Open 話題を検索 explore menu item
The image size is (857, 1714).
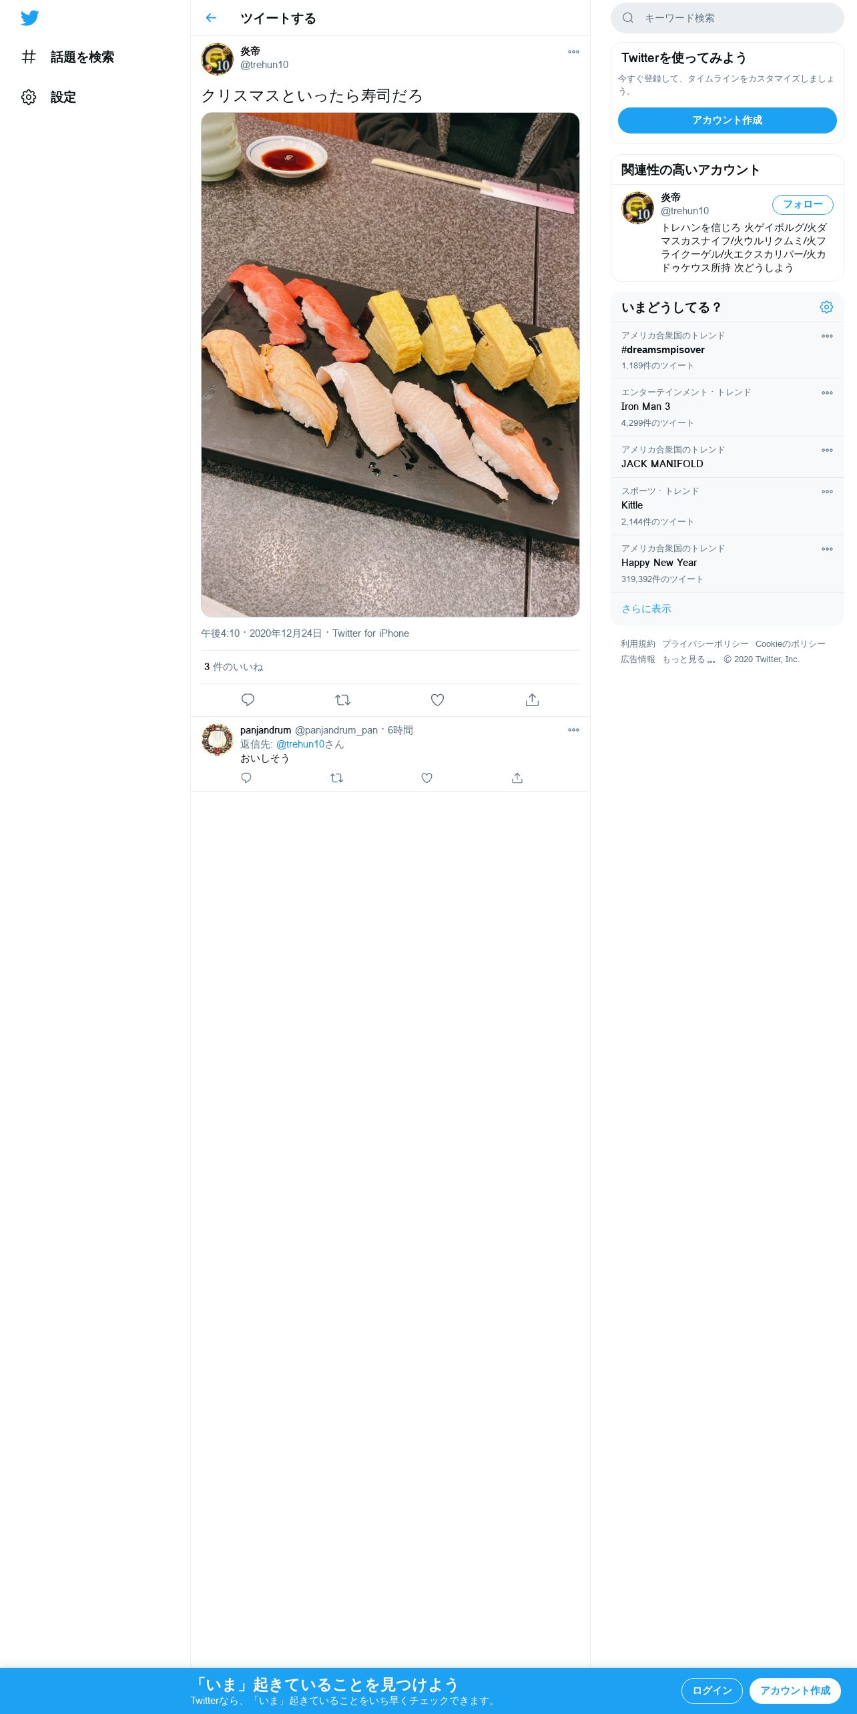(x=67, y=57)
